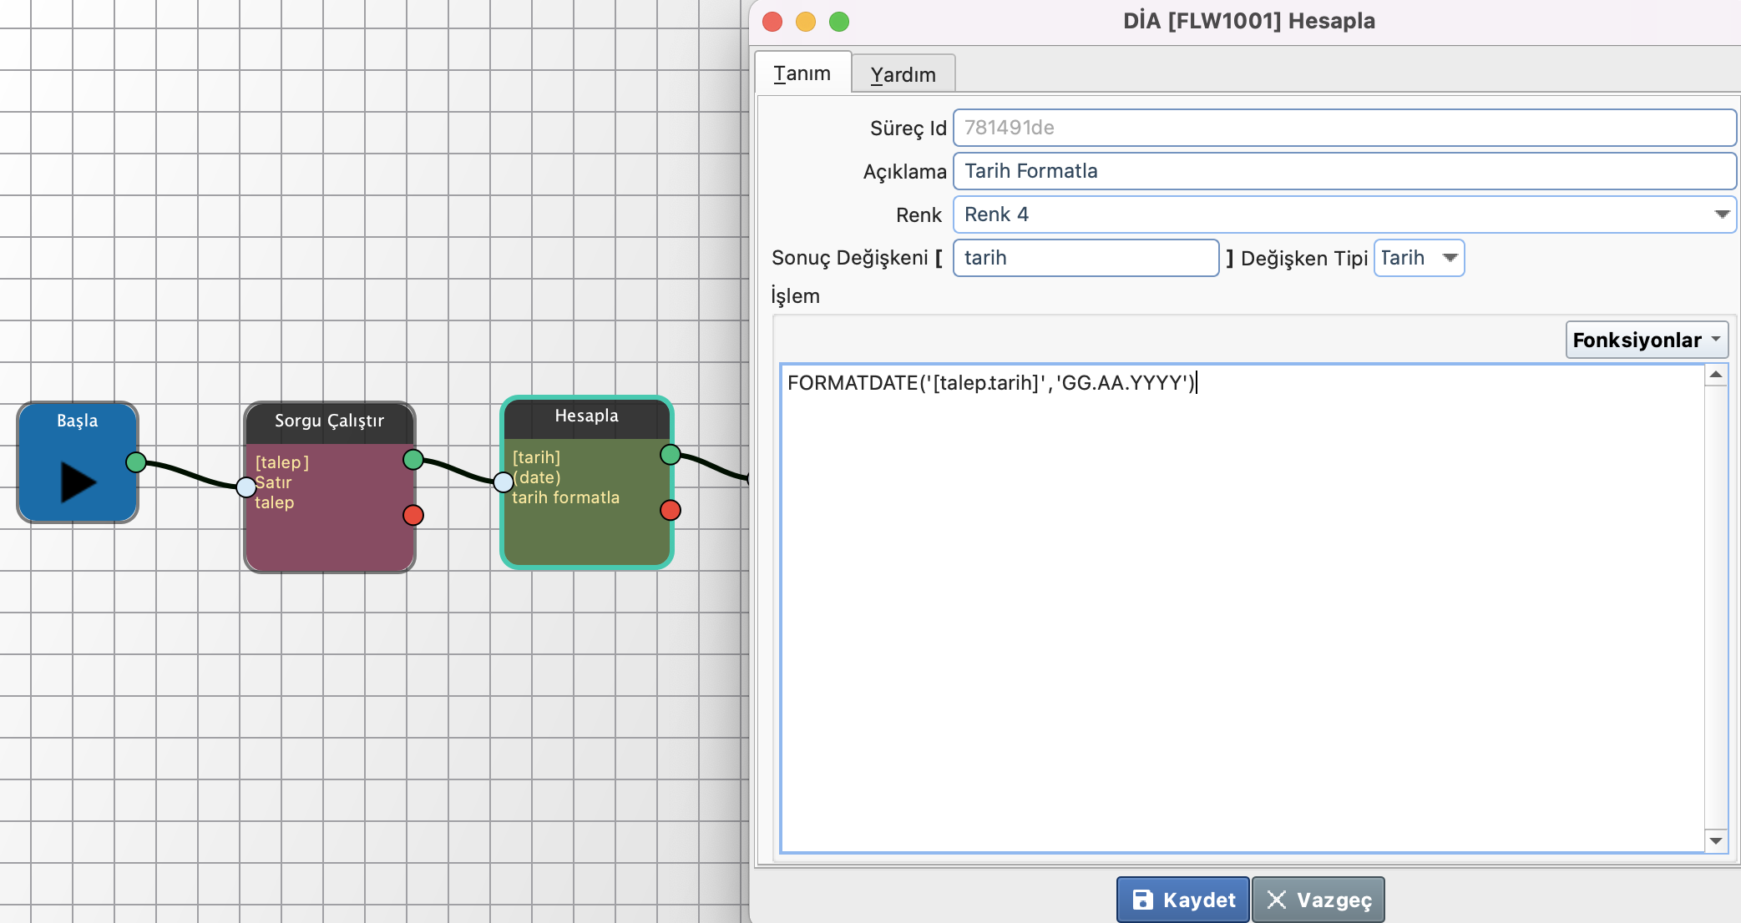The image size is (1741, 923).
Task: Click input port of Hesapla node
Action: [x=504, y=482]
